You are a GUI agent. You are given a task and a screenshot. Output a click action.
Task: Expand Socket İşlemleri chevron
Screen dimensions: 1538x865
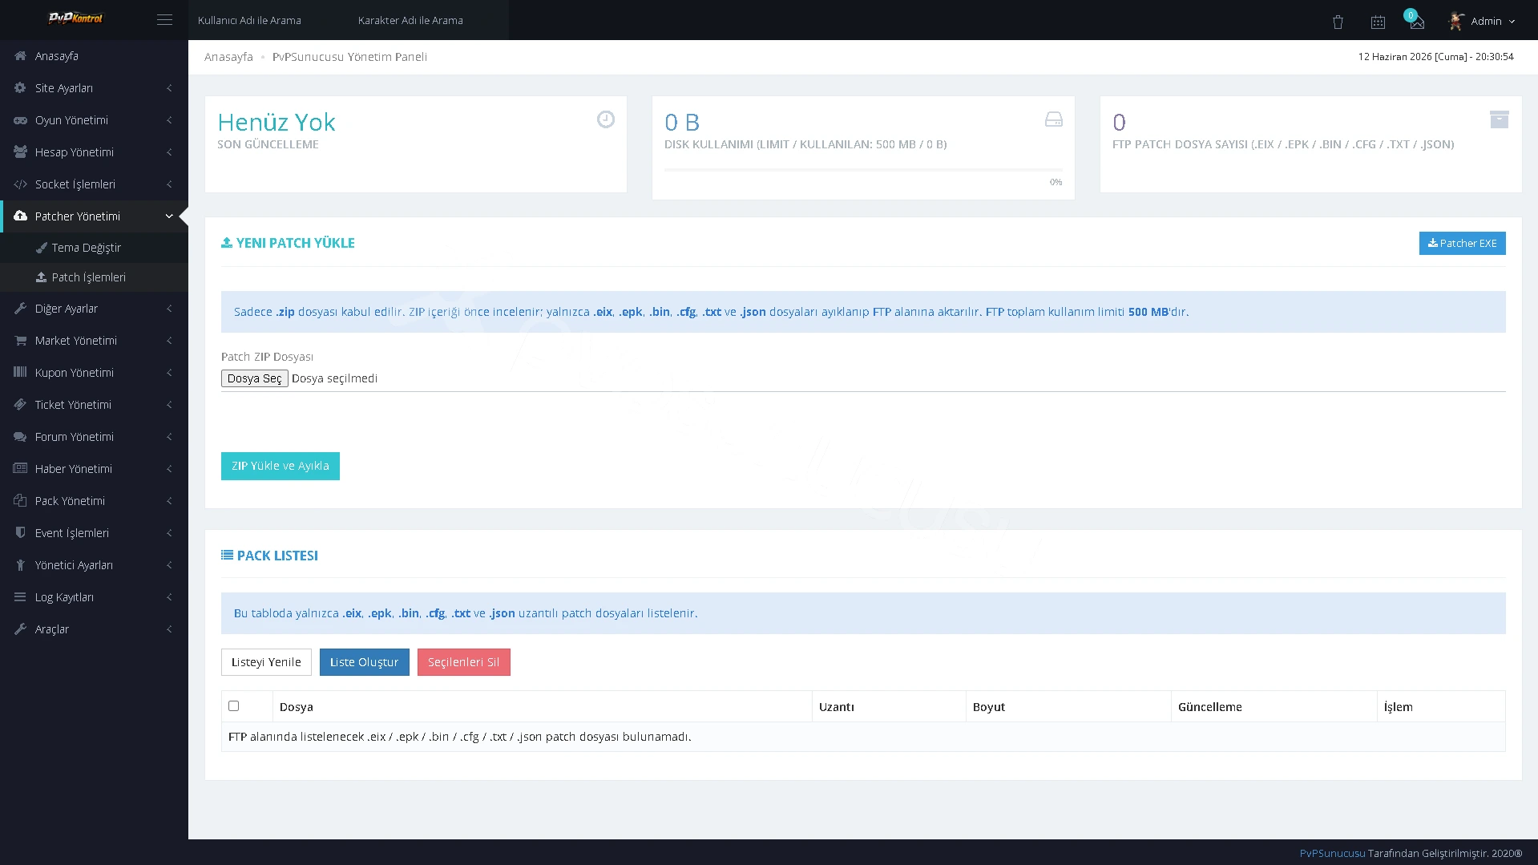[x=169, y=184]
